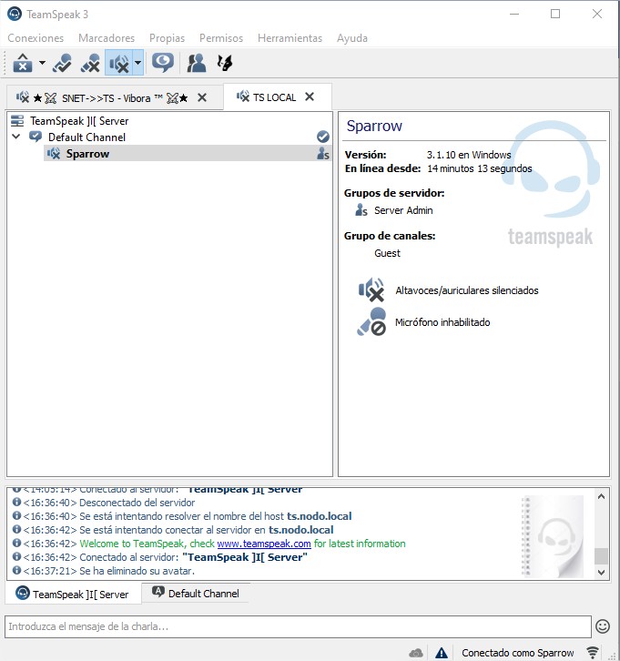Click the default channel checkmark icon

[x=323, y=137]
